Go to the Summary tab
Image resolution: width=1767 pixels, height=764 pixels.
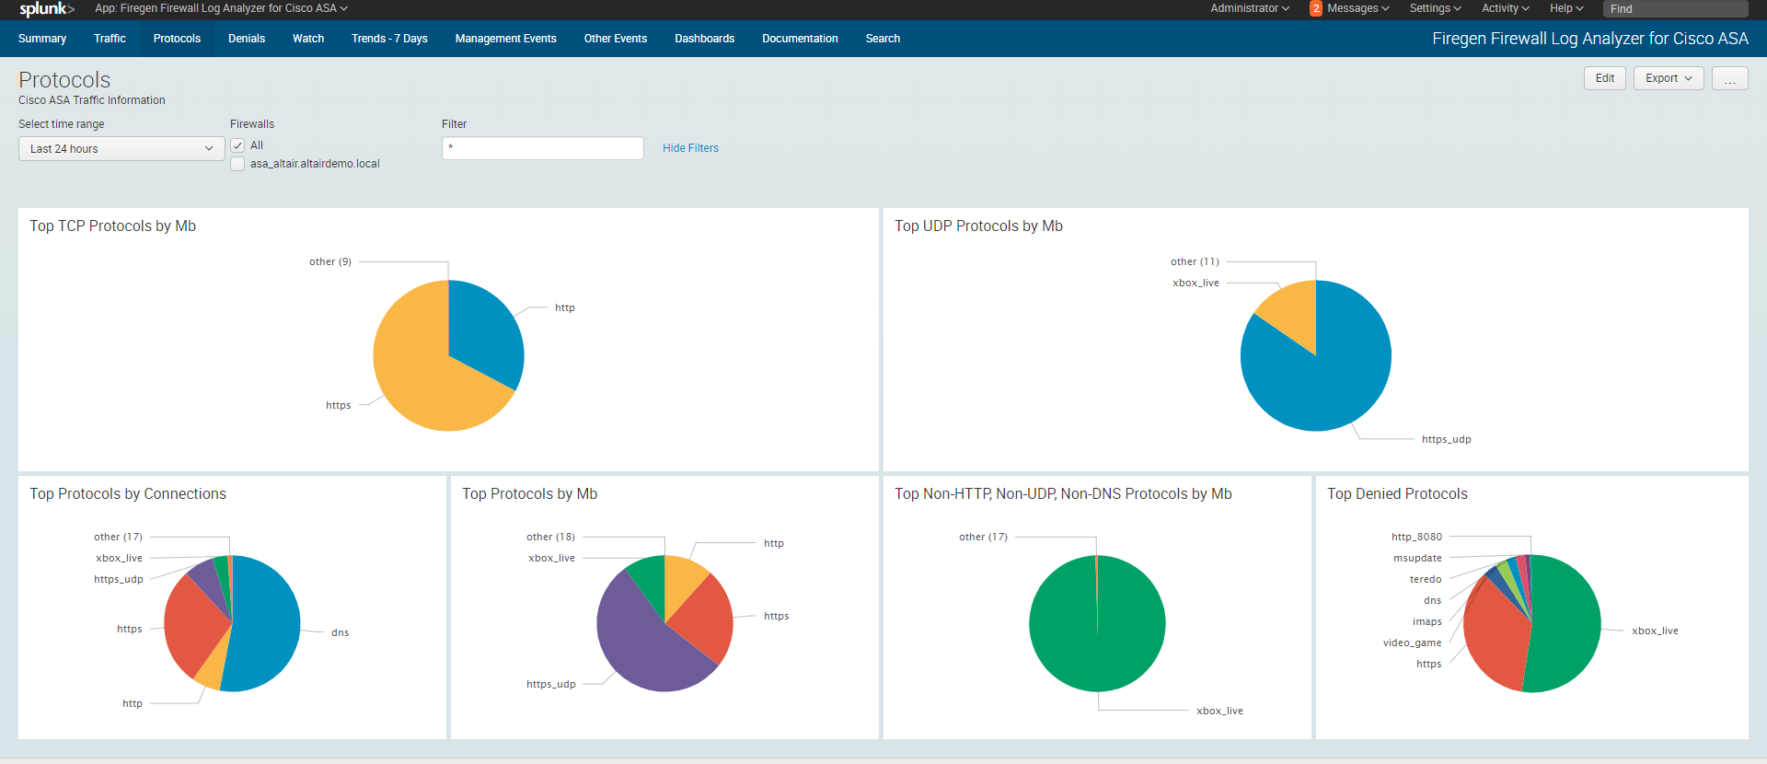tap(42, 39)
